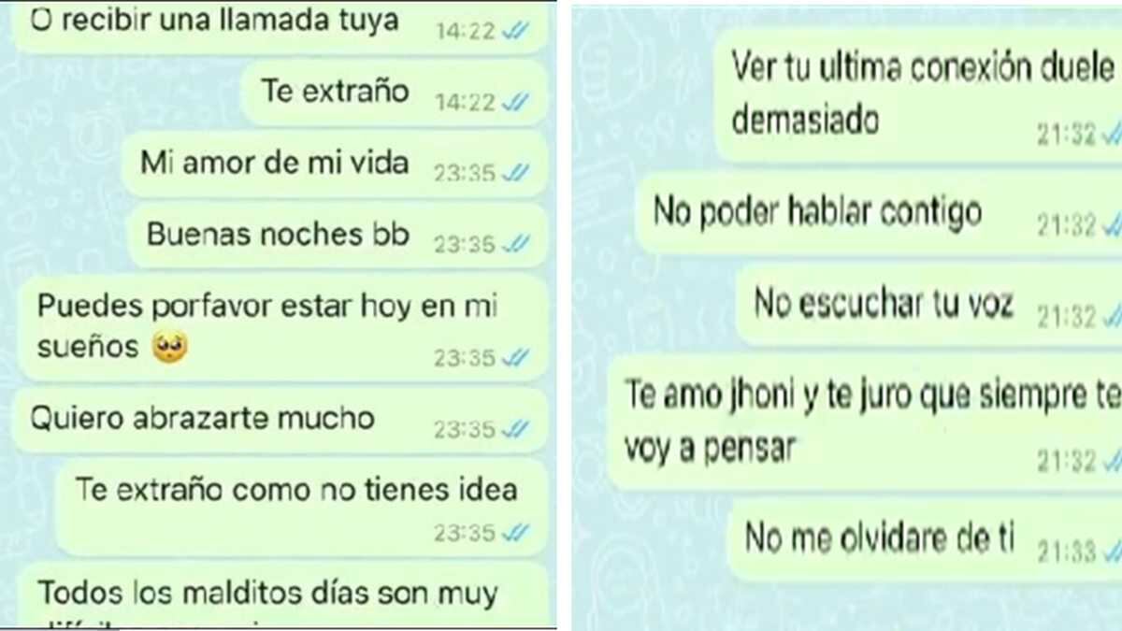Select the 'Mi amor de mi vida' message
The height and width of the screenshot is (631, 1122).
(336, 165)
